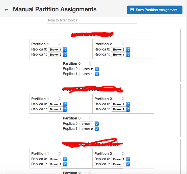187x174 pixels.
Task: Click the stepper beside third topic's Partition 0
Action: tap(122, 154)
